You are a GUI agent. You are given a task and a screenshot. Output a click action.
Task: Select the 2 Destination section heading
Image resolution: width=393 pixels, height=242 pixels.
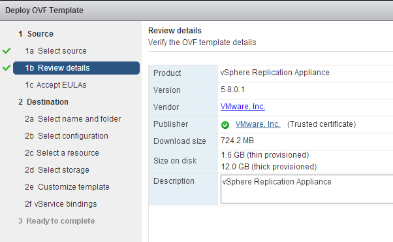[43, 102]
